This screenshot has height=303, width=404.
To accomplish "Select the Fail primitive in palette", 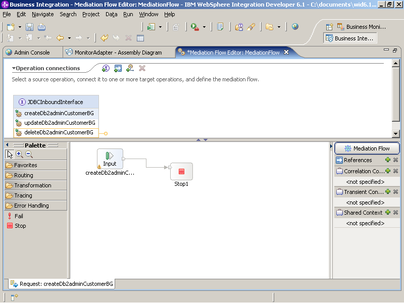I will (16, 216).
